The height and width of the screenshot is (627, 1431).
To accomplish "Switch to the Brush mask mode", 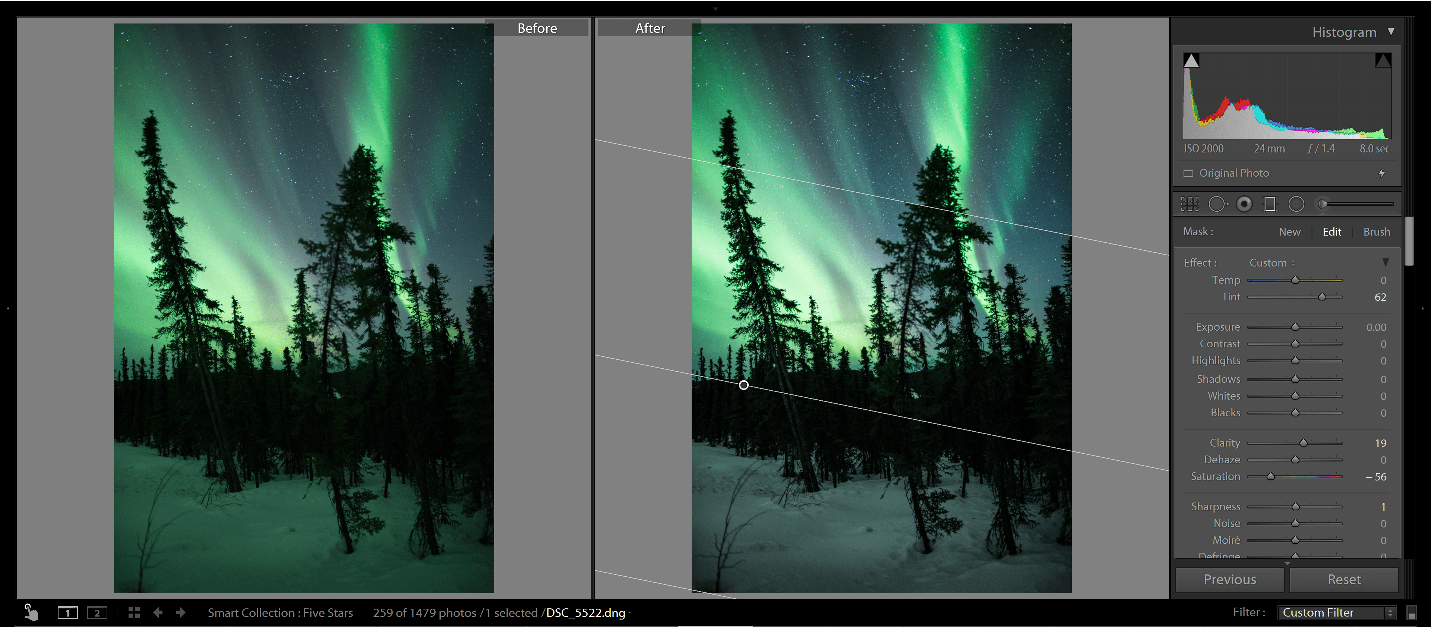I will pos(1376,232).
